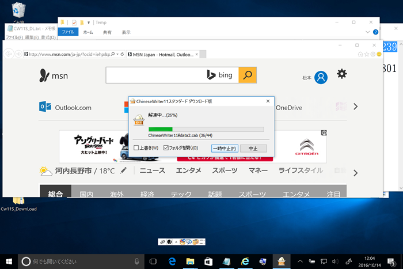The height and width of the screenshot is (269, 403).
Task: Refresh the page in IE address bar
Action: pos(122,54)
